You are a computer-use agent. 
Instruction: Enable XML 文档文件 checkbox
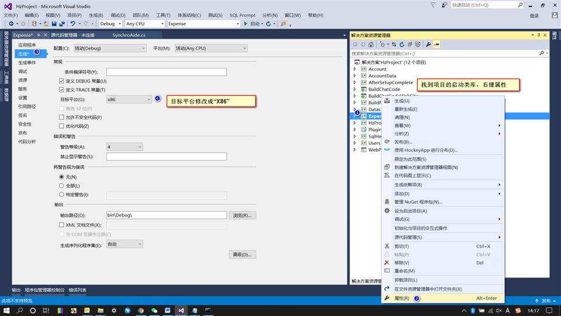61,225
